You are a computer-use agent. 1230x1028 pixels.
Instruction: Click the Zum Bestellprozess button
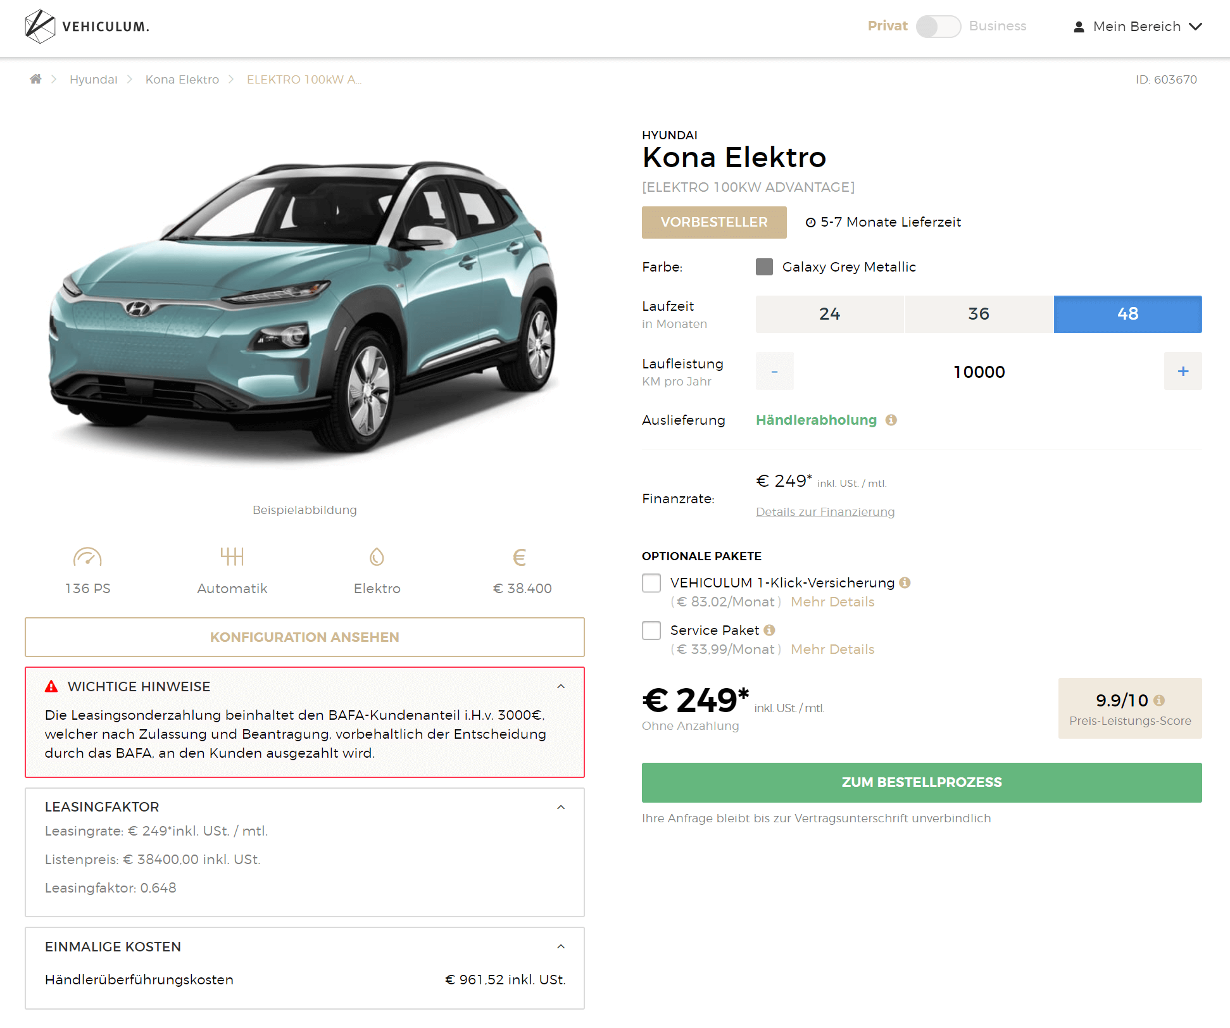(922, 782)
